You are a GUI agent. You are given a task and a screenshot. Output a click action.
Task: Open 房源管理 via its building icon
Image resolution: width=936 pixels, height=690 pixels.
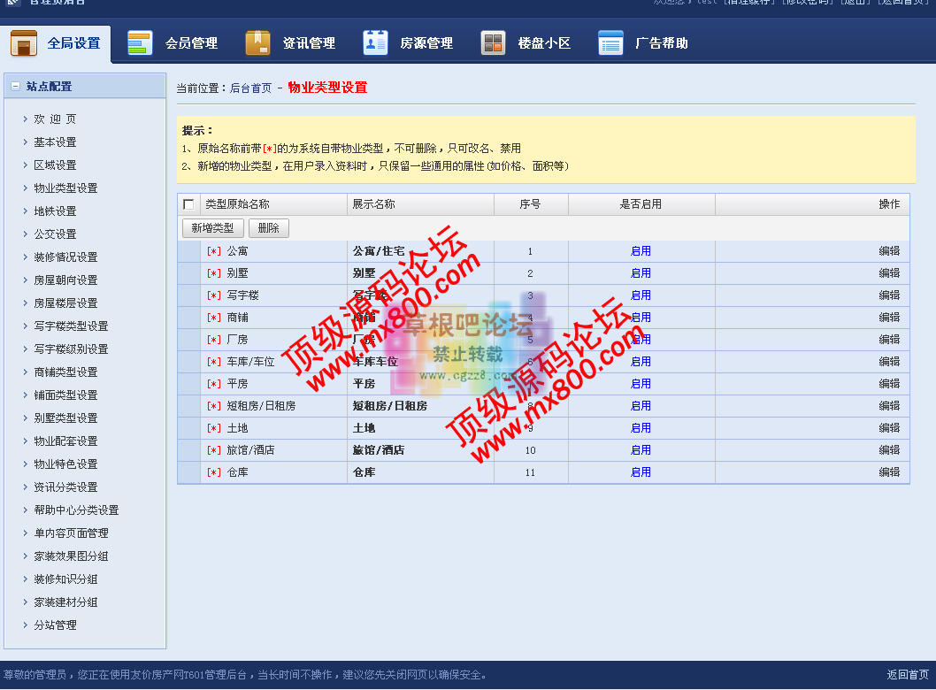coord(375,42)
